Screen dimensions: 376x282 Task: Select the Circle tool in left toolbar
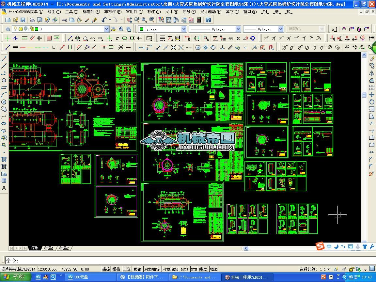[x=4, y=102]
